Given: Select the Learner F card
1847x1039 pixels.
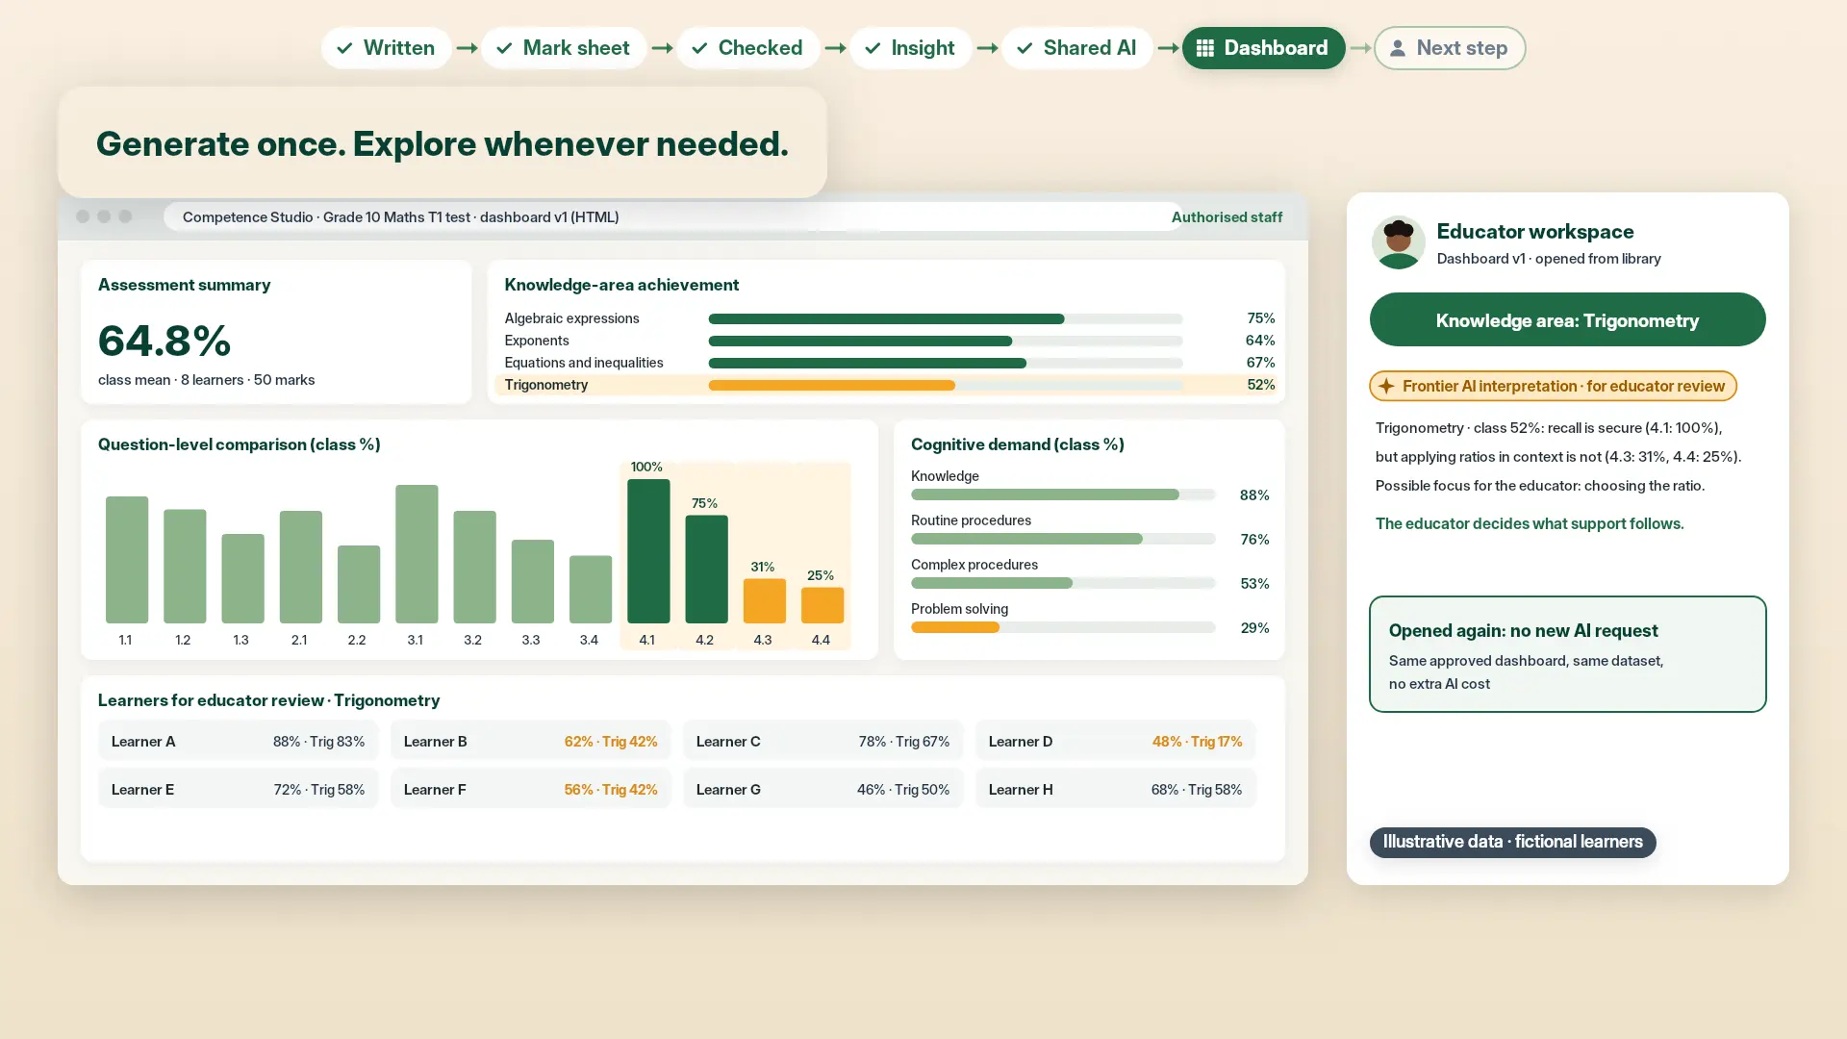Looking at the screenshot, I should [531, 790].
